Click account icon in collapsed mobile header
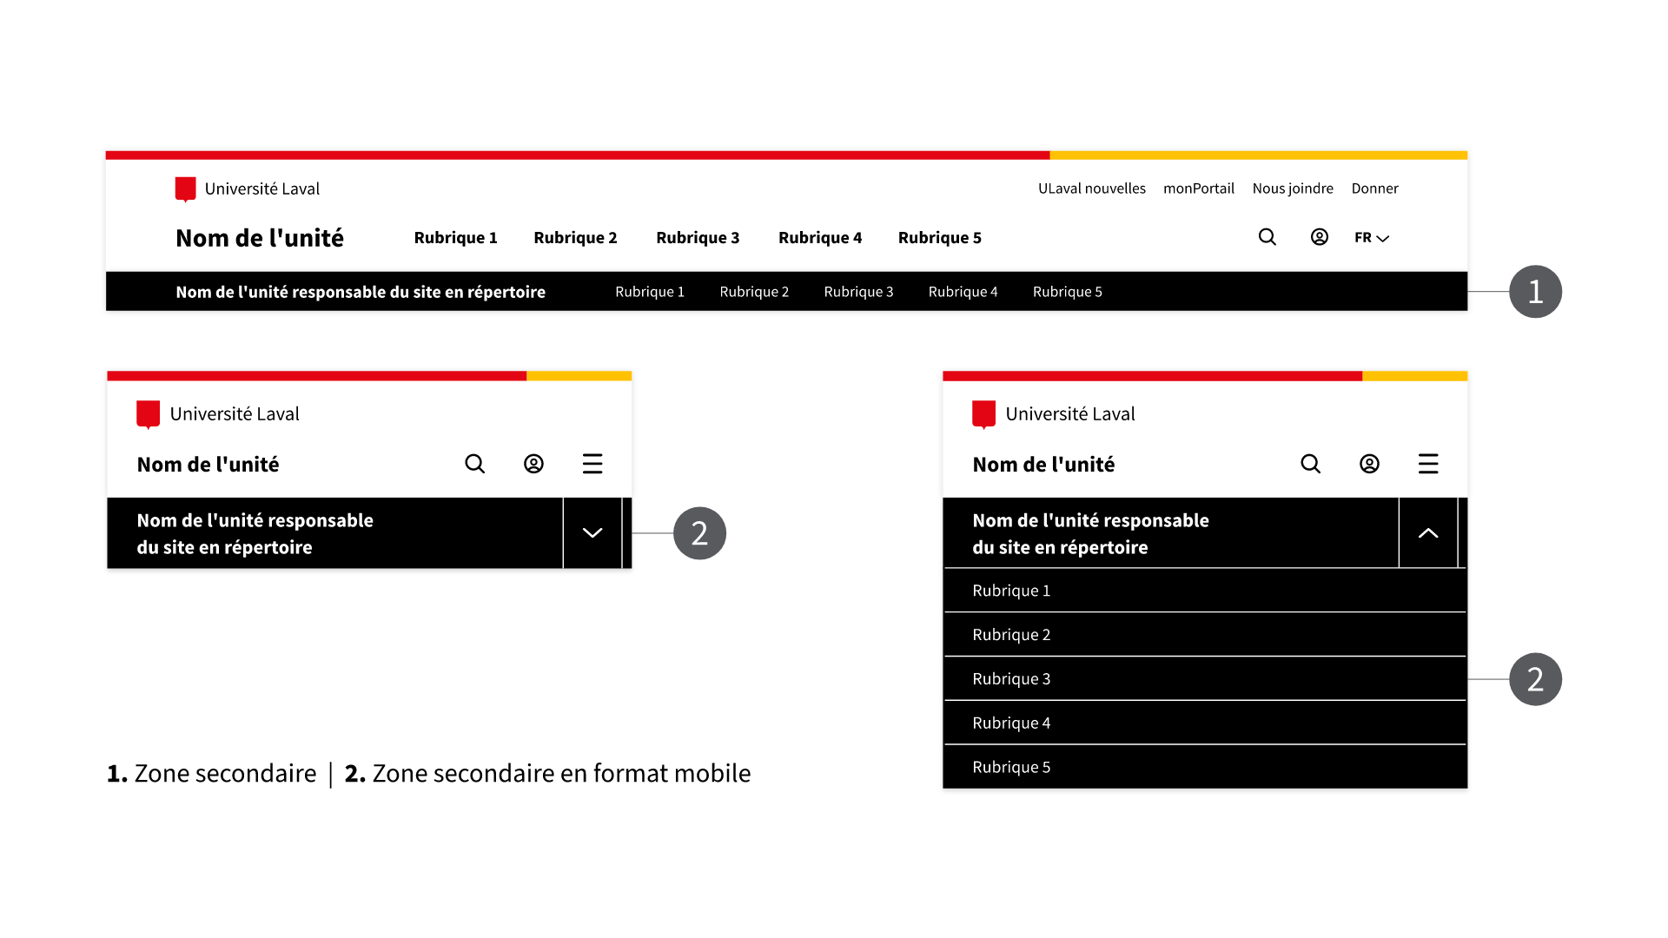 tap(533, 464)
